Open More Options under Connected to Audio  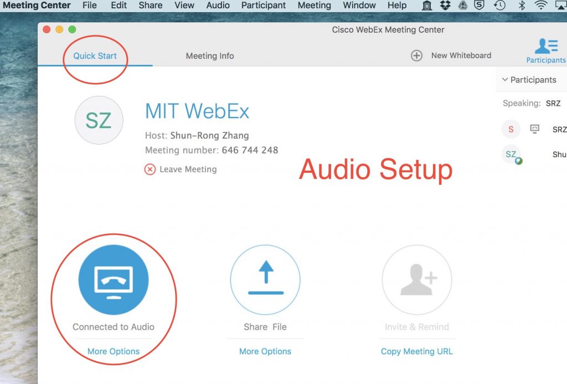pos(114,351)
